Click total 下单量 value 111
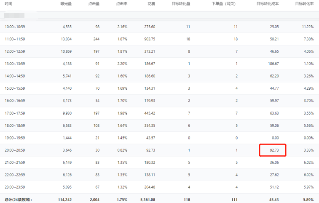Image resolution: width=319 pixels, height=203 pixels. [x=234, y=200]
